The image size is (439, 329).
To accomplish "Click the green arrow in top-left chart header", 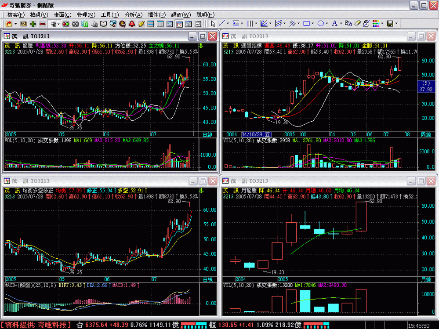I will pos(201,46).
